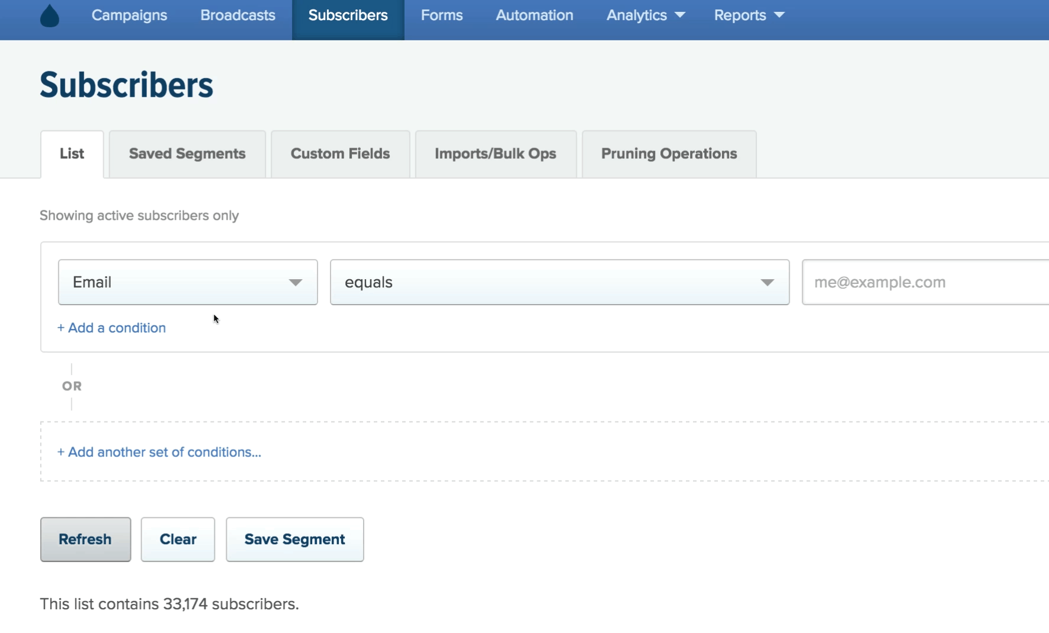The width and height of the screenshot is (1049, 633).
Task: Open the Reports dropdown chevron
Action: click(x=780, y=15)
